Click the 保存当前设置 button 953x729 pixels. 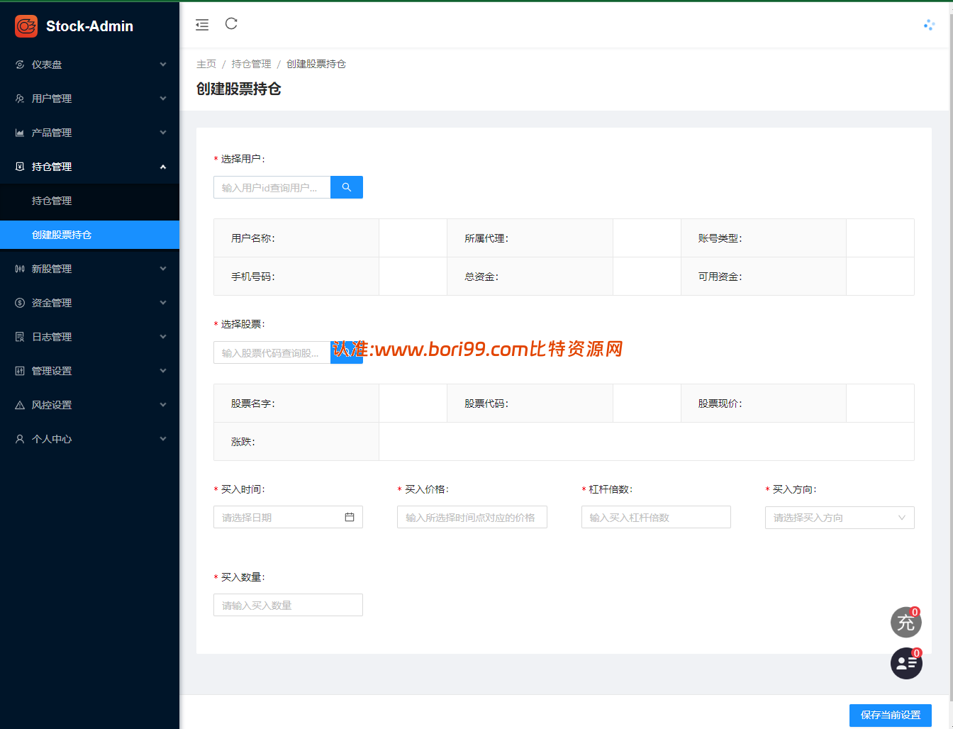(891, 715)
